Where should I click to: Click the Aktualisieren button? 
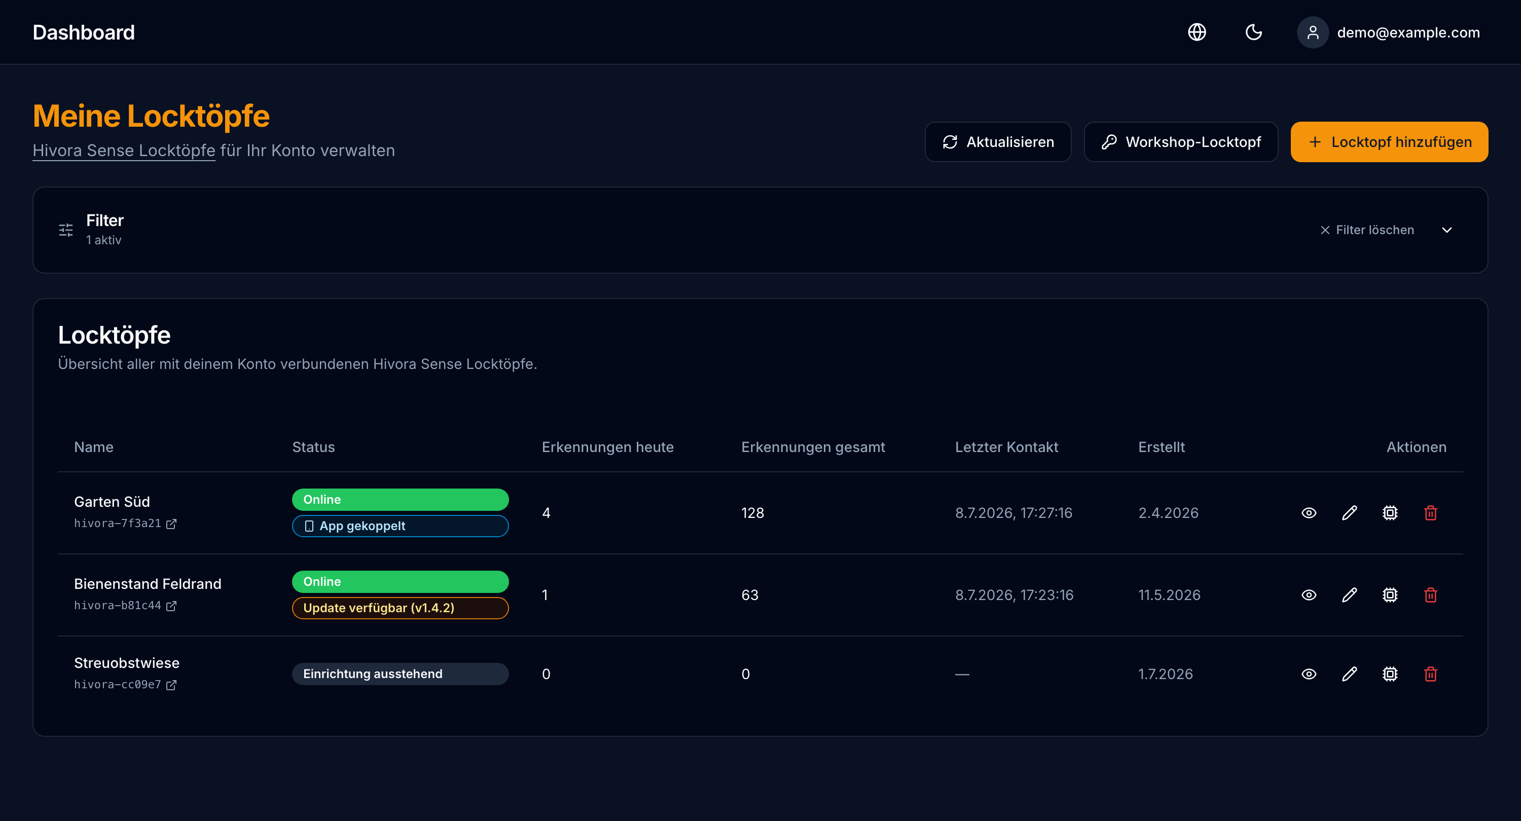(998, 142)
